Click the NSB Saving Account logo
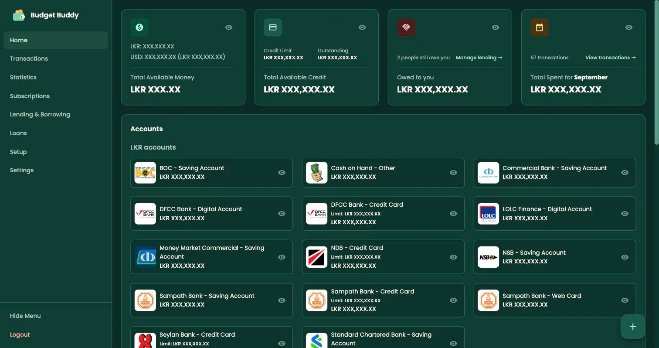The height and width of the screenshot is (348, 659). [x=488, y=257]
